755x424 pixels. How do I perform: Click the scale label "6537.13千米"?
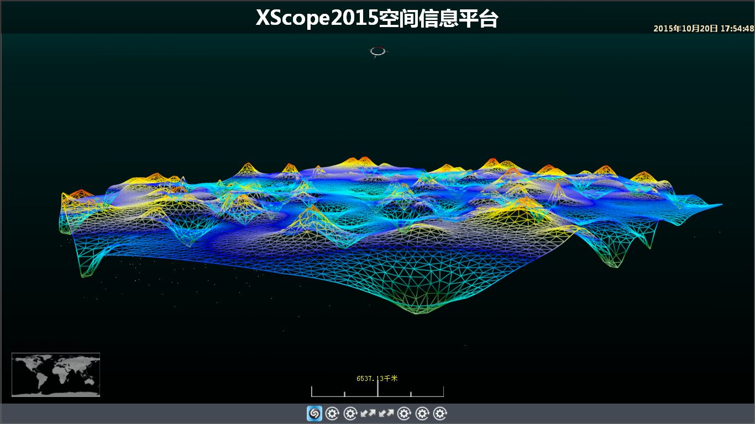[x=377, y=378]
